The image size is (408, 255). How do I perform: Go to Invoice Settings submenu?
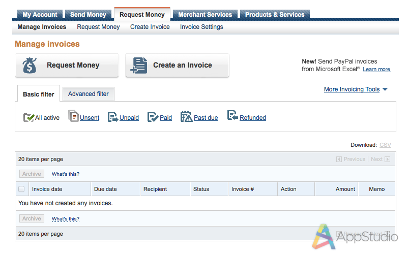coord(201,27)
